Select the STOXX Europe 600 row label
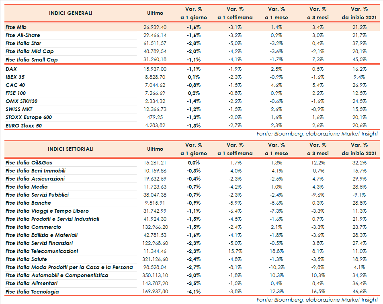Viewport: 383px width, 304px height. click(x=29, y=117)
